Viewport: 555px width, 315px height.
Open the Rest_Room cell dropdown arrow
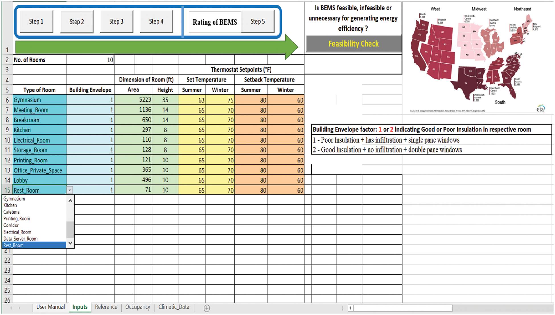(x=70, y=190)
